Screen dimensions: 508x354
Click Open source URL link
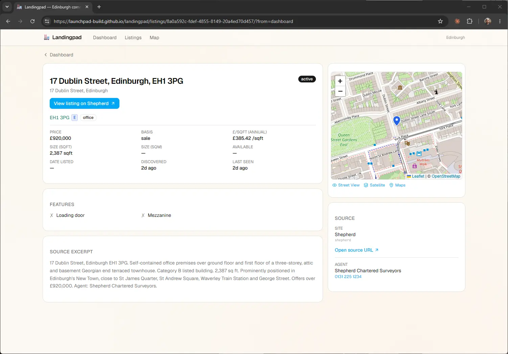point(356,250)
